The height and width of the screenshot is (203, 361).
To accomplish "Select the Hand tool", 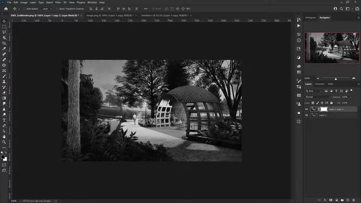I will click(4, 136).
